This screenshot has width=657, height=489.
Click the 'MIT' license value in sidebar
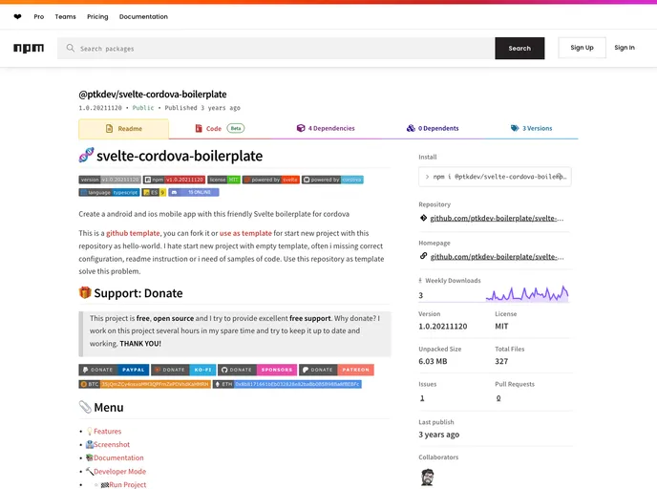point(501,326)
